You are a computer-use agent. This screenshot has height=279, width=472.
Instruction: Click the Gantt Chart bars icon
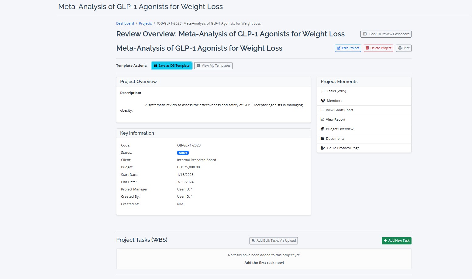pos(322,110)
